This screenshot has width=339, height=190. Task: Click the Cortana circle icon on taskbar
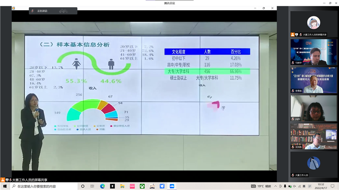pos(83,186)
